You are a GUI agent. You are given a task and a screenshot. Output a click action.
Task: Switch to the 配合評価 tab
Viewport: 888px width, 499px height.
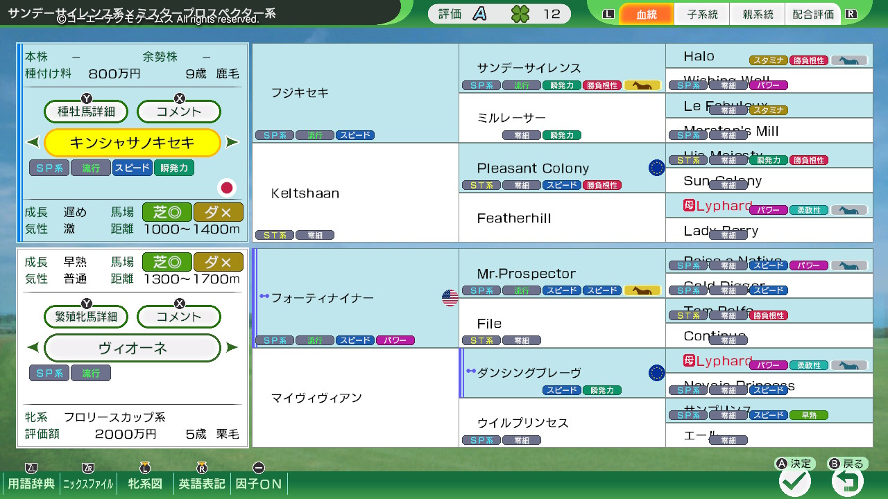pos(813,15)
